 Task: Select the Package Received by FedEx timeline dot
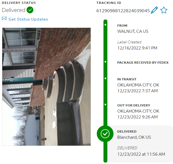(105, 62)
